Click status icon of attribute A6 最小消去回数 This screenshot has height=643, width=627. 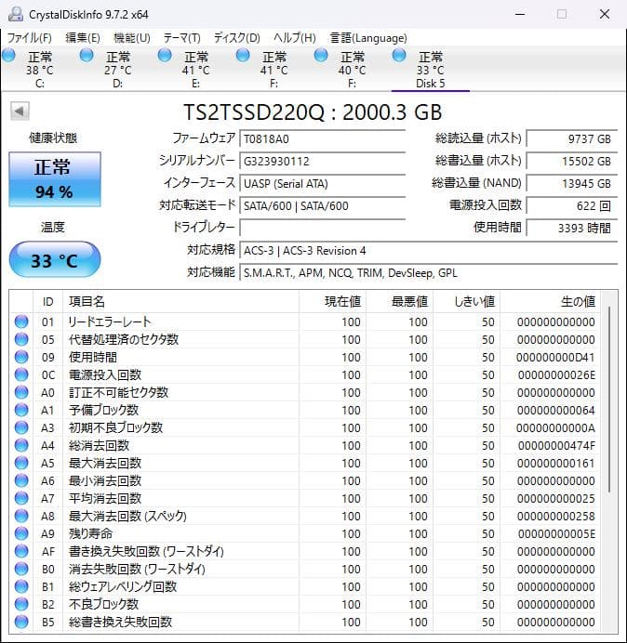(21, 480)
